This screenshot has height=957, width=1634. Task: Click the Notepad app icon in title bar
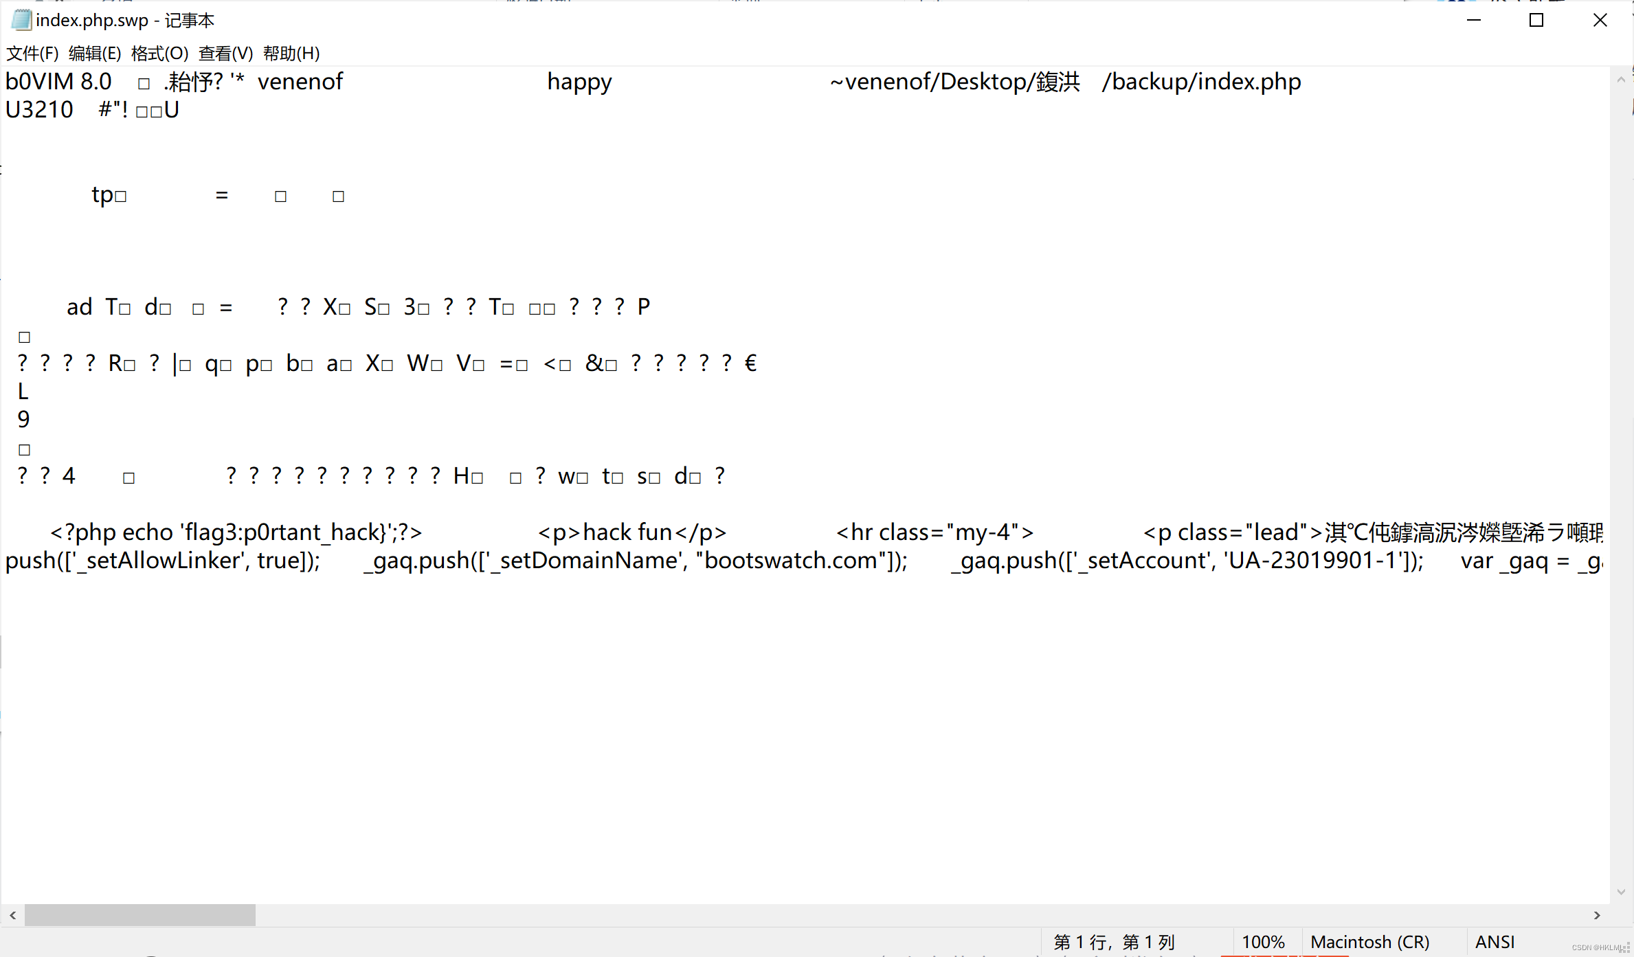[x=21, y=20]
